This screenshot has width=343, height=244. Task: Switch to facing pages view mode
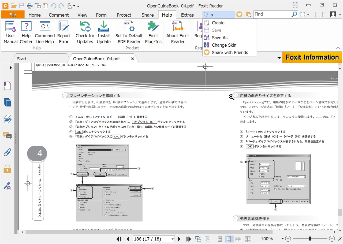click(238, 239)
